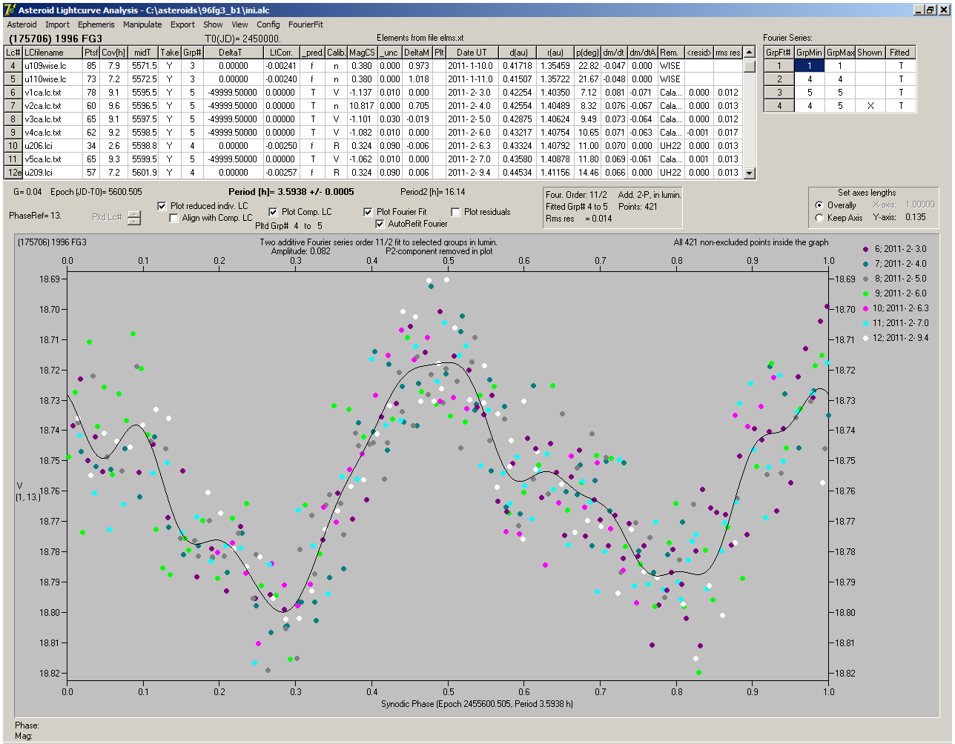
Task: Click legend entry 9; 2011- 2- 6.0
Action: [896, 293]
